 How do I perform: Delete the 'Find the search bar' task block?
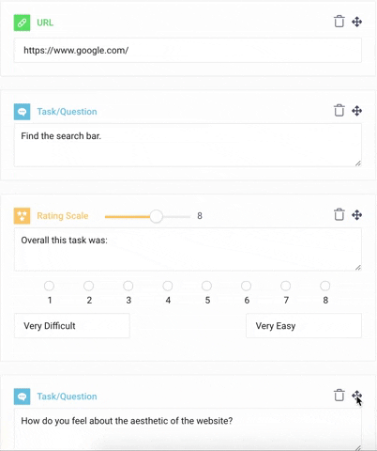click(x=339, y=111)
